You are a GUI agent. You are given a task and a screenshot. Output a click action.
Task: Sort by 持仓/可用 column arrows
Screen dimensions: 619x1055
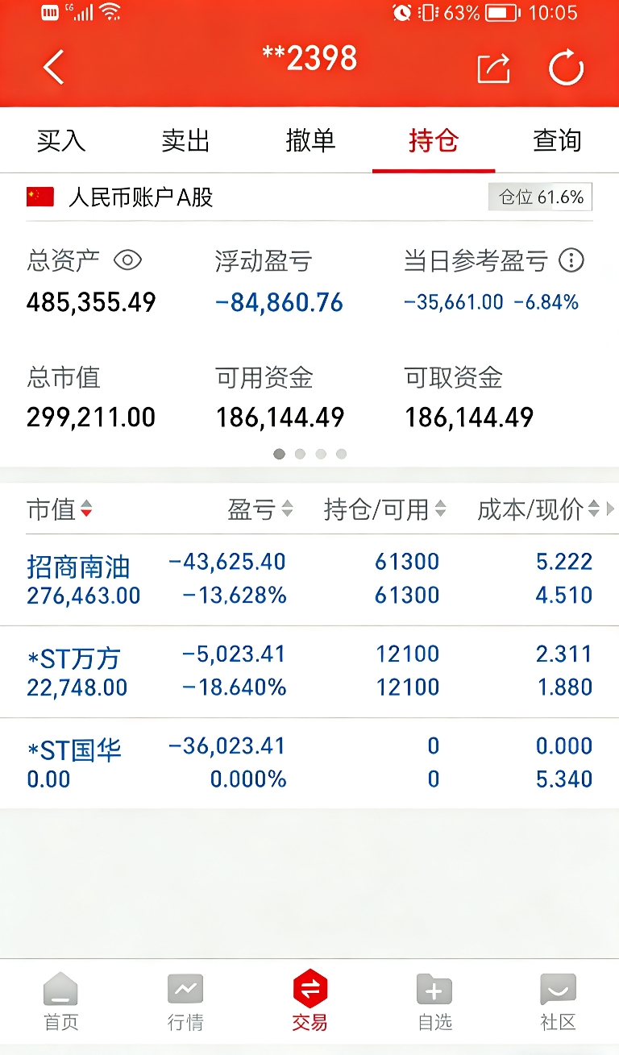pyautogui.click(x=440, y=509)
